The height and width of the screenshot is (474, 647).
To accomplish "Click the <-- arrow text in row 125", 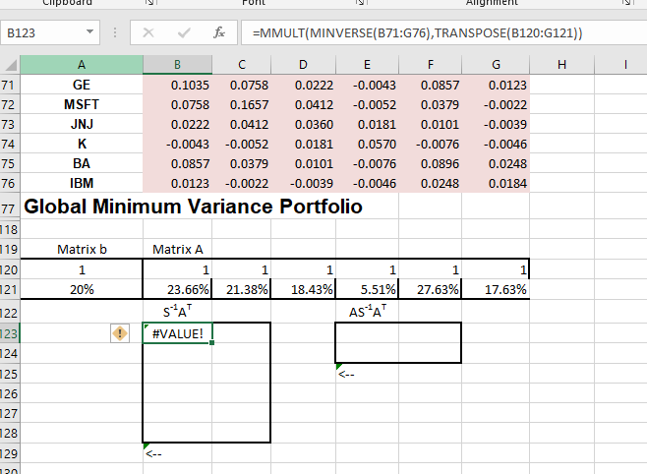I will (x=346, y=374).
